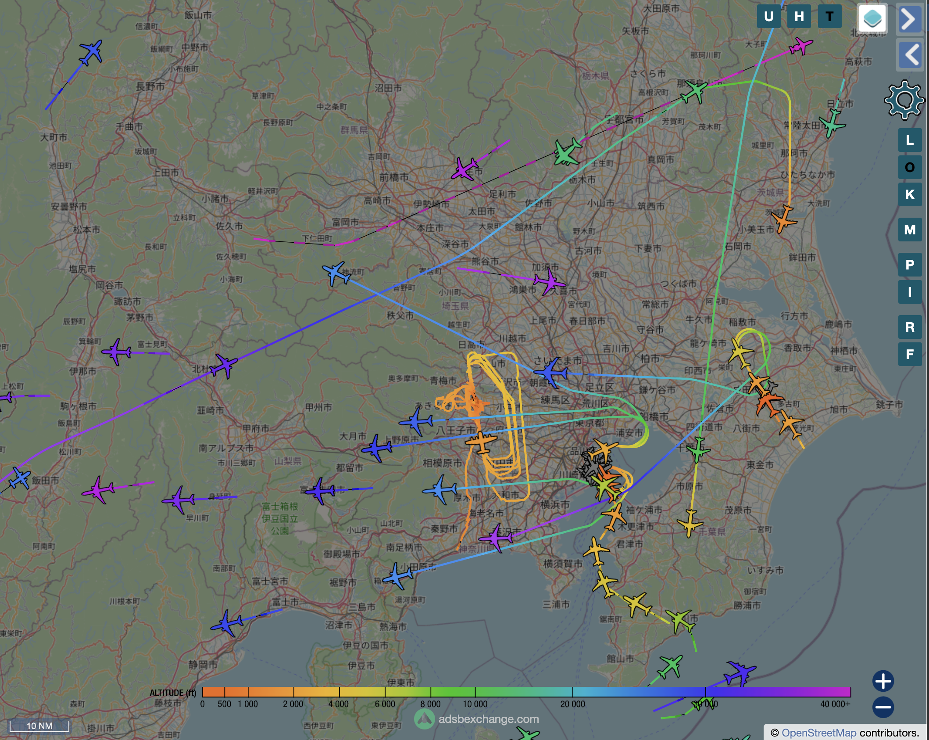The height and width of the screenshot is (740, 929).
Task: Click the 静岡市 city label
Action: (x=203, y=665)
